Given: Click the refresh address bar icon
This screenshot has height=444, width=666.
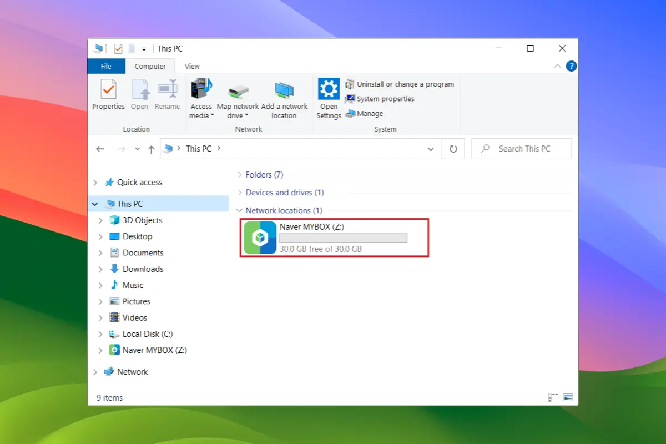Looking at the screenshot, I should point(453,149).
